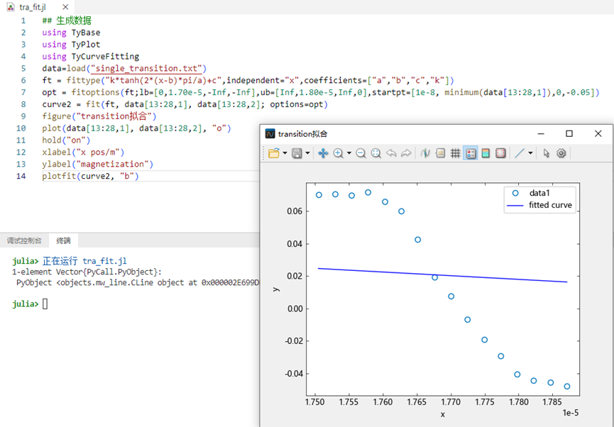Image resolution: width=614 pixels, height=427 pixels.
Task: Click the data tip label icon
Action: [x=440, y=153]
